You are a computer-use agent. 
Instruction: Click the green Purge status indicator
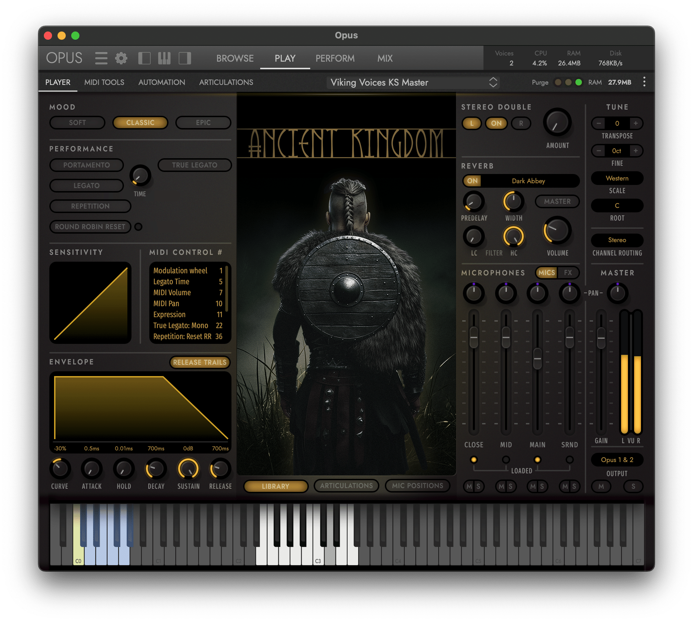click(x=579, y=82)
